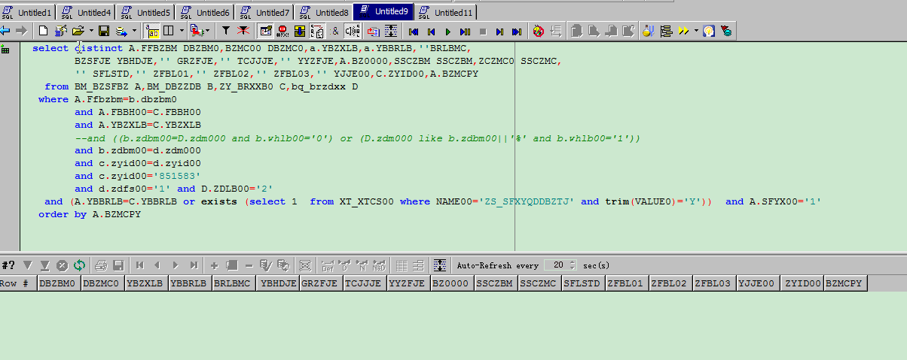The image size is (907, 360).
Task: Toggle the edit-form toolbar button
Action: [266, 31]
